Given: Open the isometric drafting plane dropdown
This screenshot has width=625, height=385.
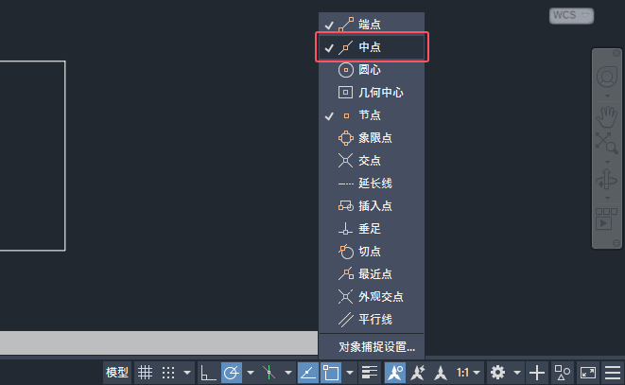Looking at the screenshot, I should tap(288, 373).
